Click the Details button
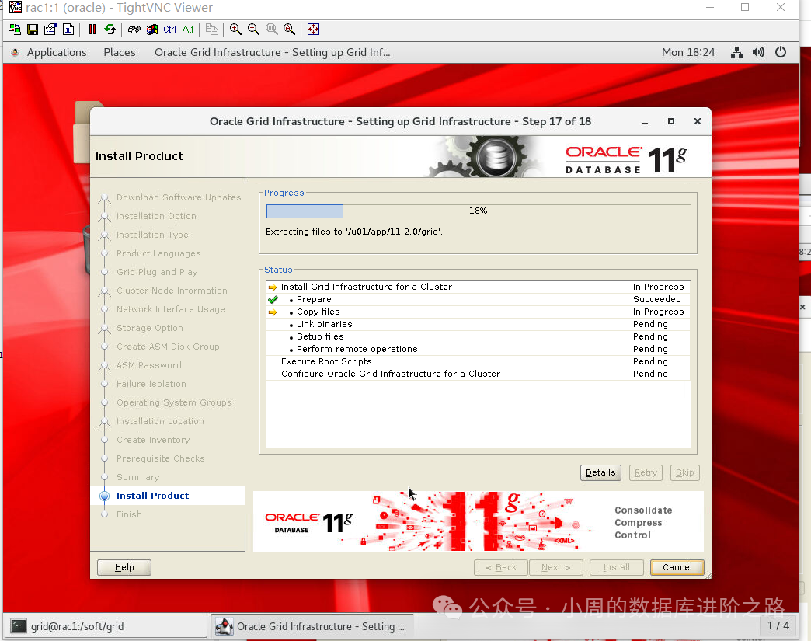811x641 pixels. click(600, 472)
